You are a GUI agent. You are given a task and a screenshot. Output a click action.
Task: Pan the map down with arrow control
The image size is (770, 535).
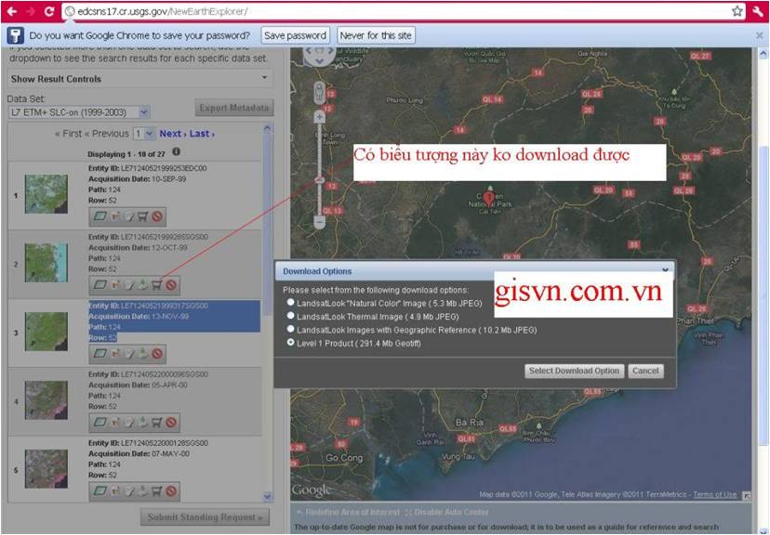pos(320,60)
